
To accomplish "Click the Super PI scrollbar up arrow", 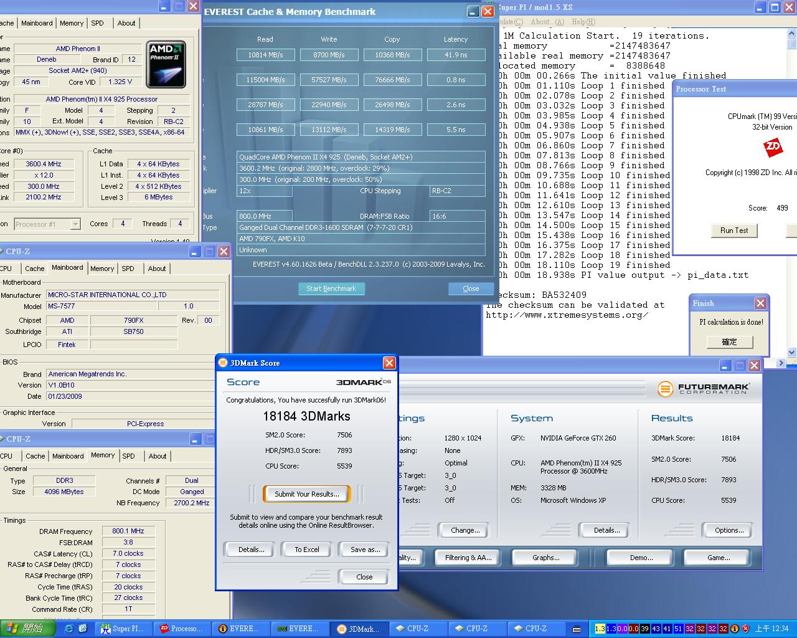I will pyautogui.click(x=791, y=34).
